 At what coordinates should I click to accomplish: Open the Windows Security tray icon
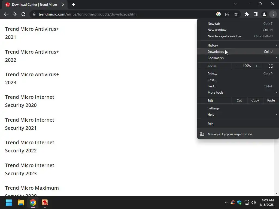point(239,202)
